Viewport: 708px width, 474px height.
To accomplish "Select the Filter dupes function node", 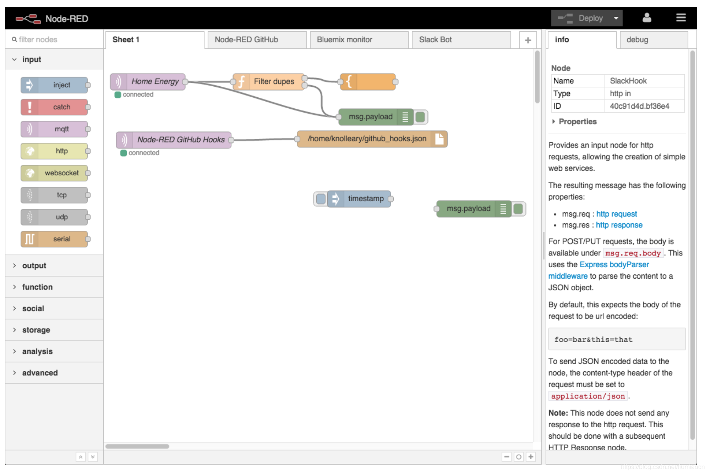I will 269,82.
